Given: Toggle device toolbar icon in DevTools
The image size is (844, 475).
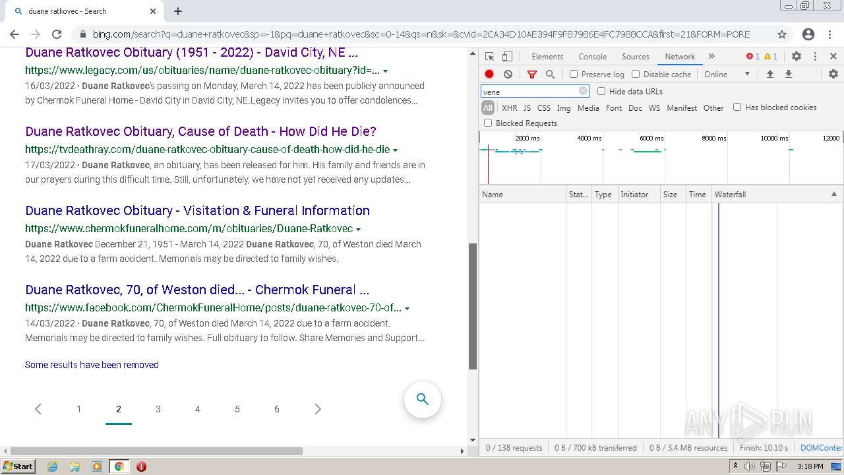Looking at the screenshot, I should click(x=507, y=56).
